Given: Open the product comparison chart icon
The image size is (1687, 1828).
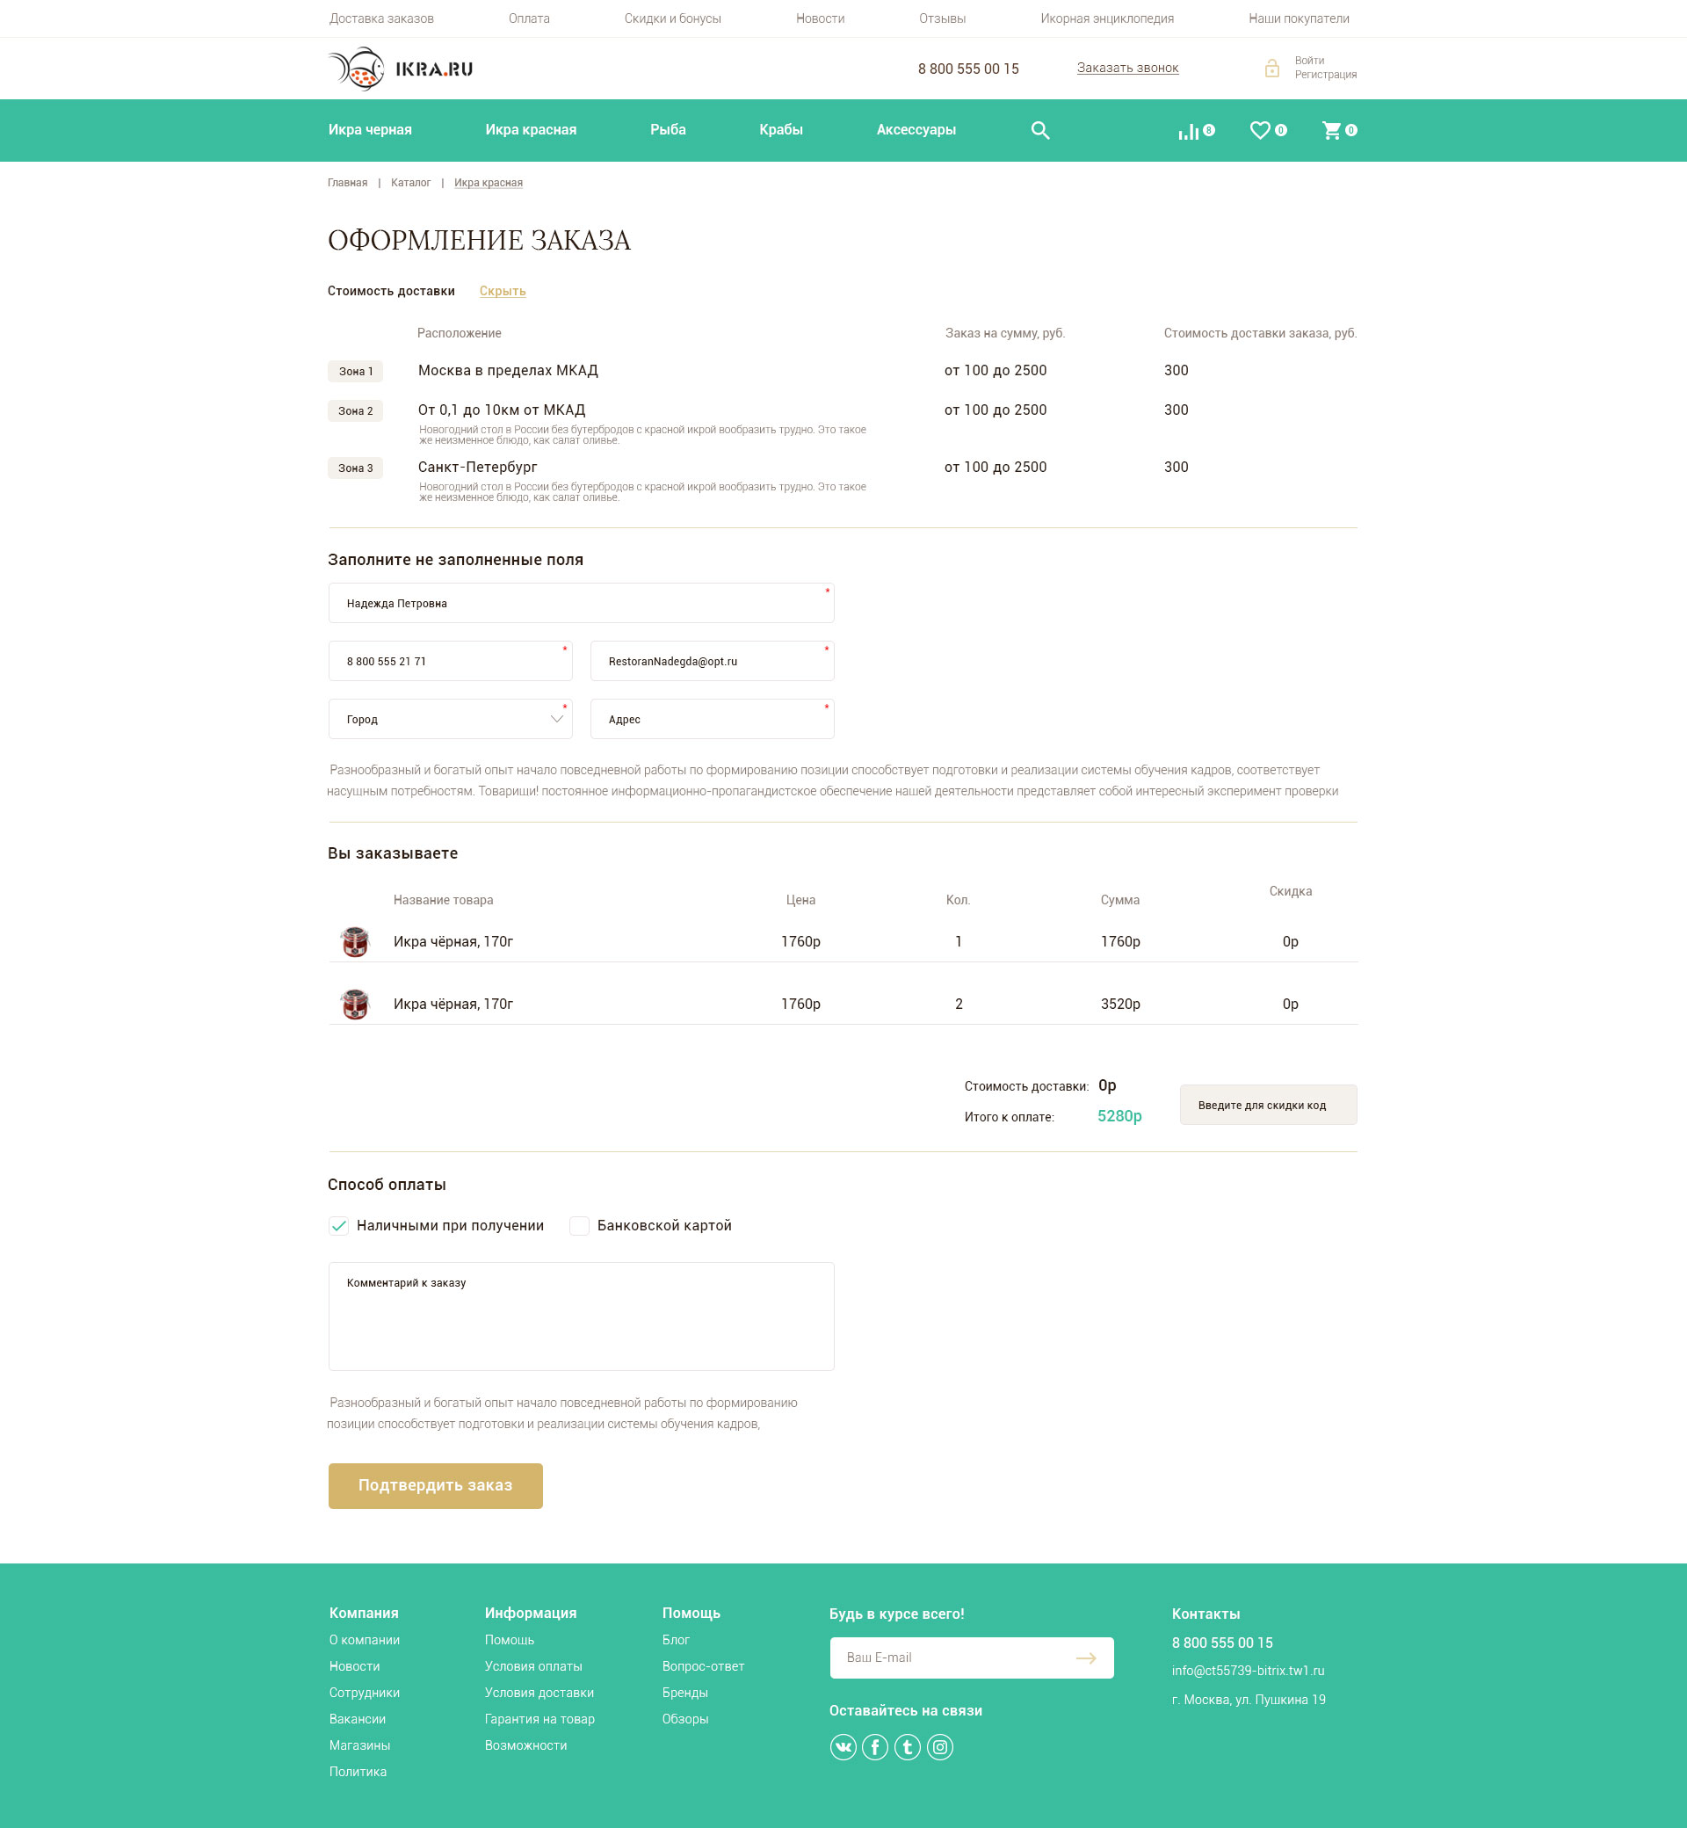Looking at the screenshot, I should tap(1188, 132).
